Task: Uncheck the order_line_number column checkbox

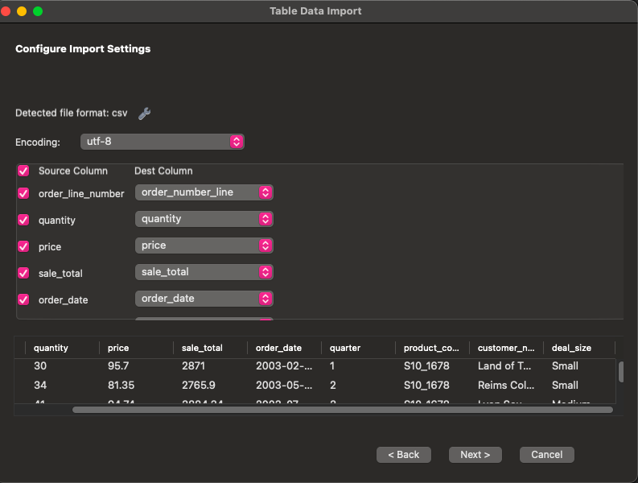Action: coord(23,193)
